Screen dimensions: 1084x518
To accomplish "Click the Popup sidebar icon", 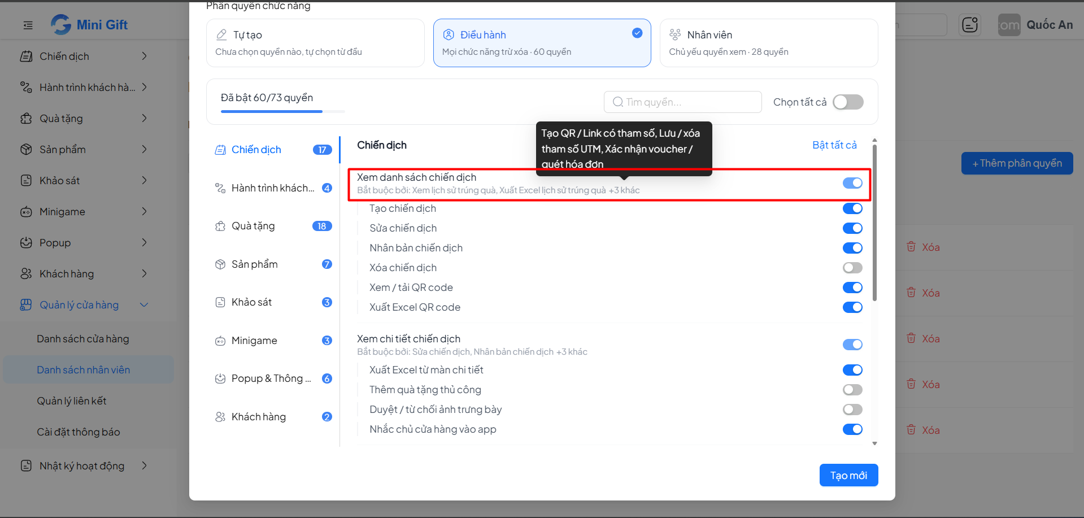I will (26, 242).
